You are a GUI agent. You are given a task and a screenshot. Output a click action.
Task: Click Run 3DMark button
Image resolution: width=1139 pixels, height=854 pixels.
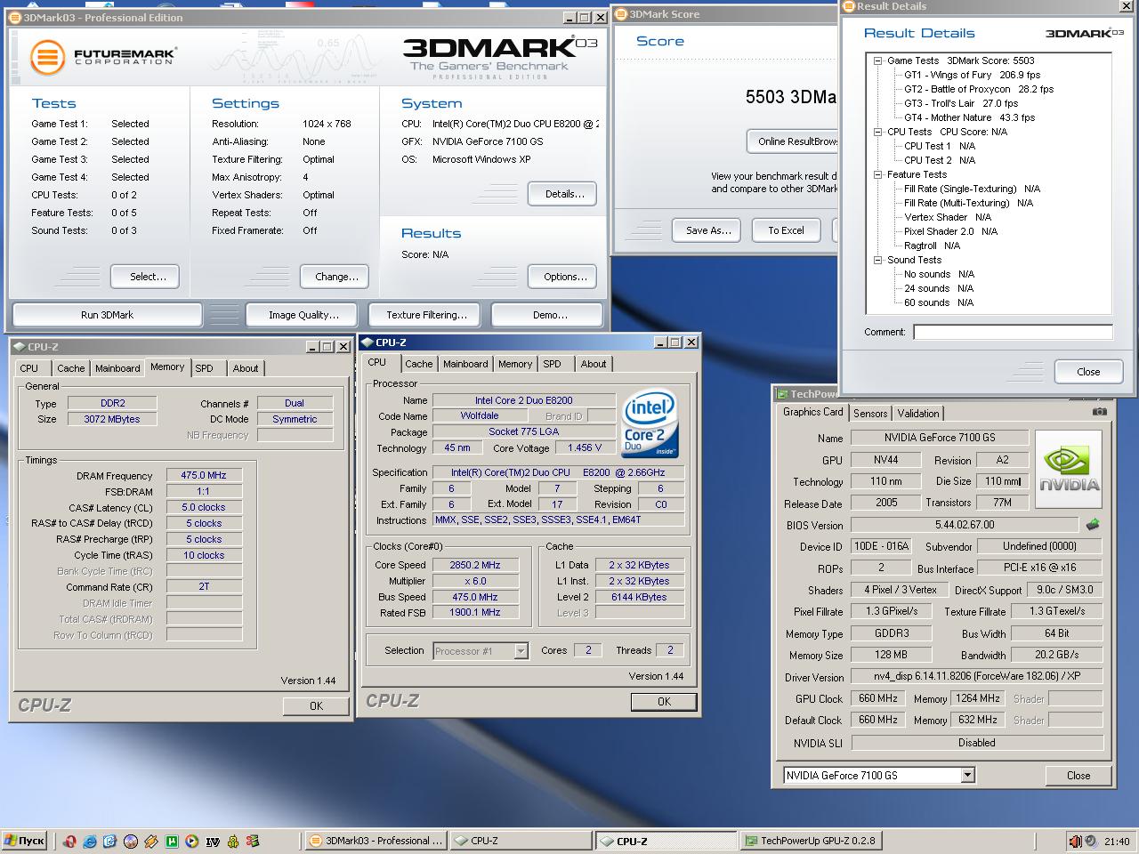(x=107, y=315)
